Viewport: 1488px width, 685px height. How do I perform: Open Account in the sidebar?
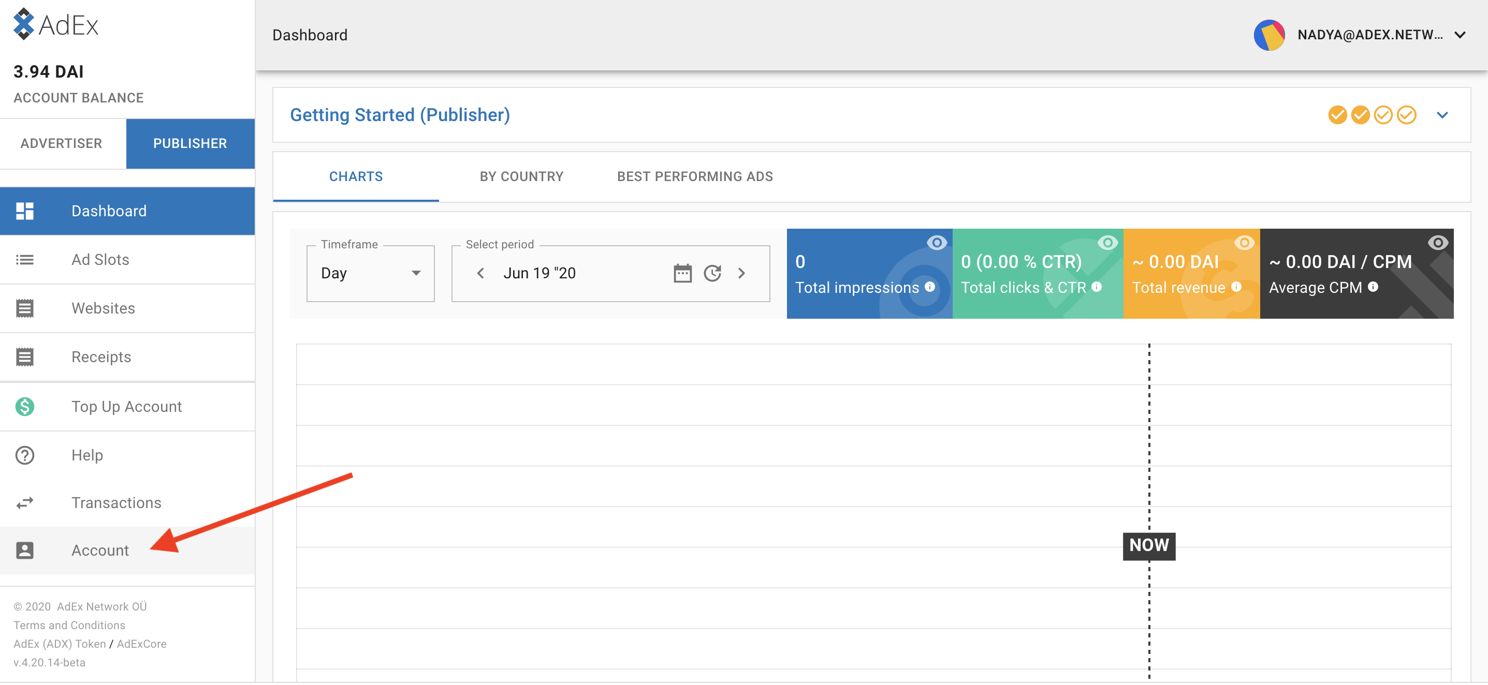(x=100, y=550)
